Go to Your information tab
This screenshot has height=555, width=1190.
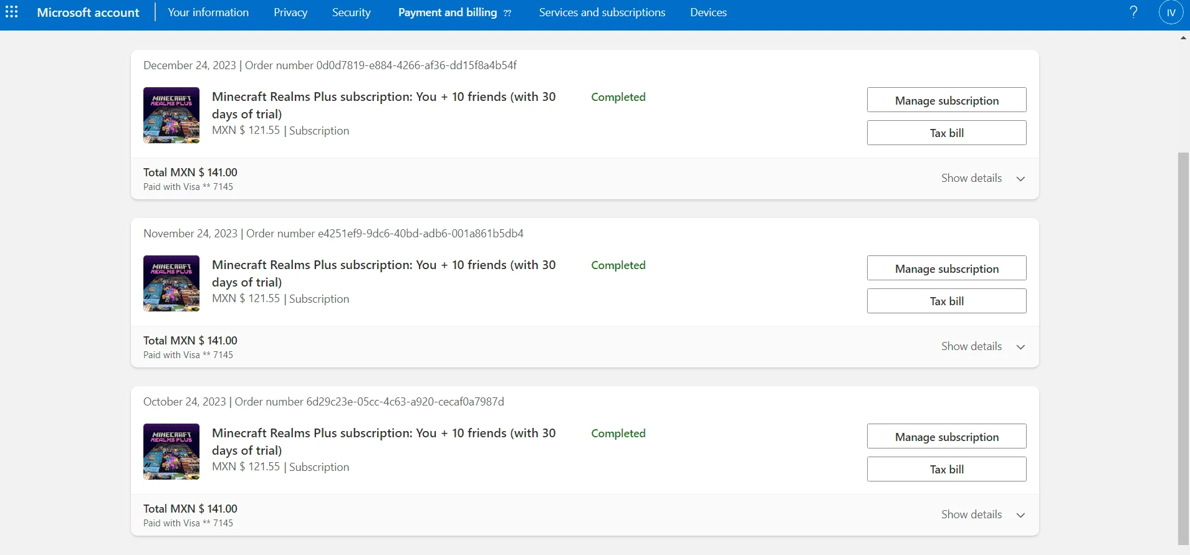click(x=208, y=12)
